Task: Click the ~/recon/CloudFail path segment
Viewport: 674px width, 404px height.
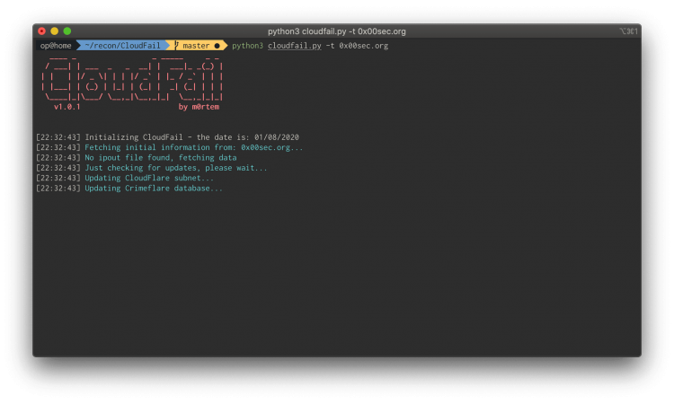Action: [122, 46]
